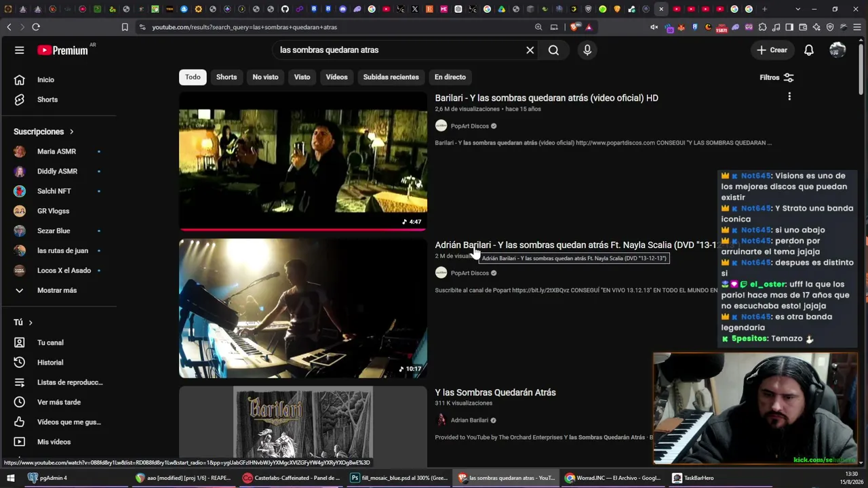The height and width of the screenshot is (488, 868).
Task: Click the Crear button
Action: click(x=772, y=50)
